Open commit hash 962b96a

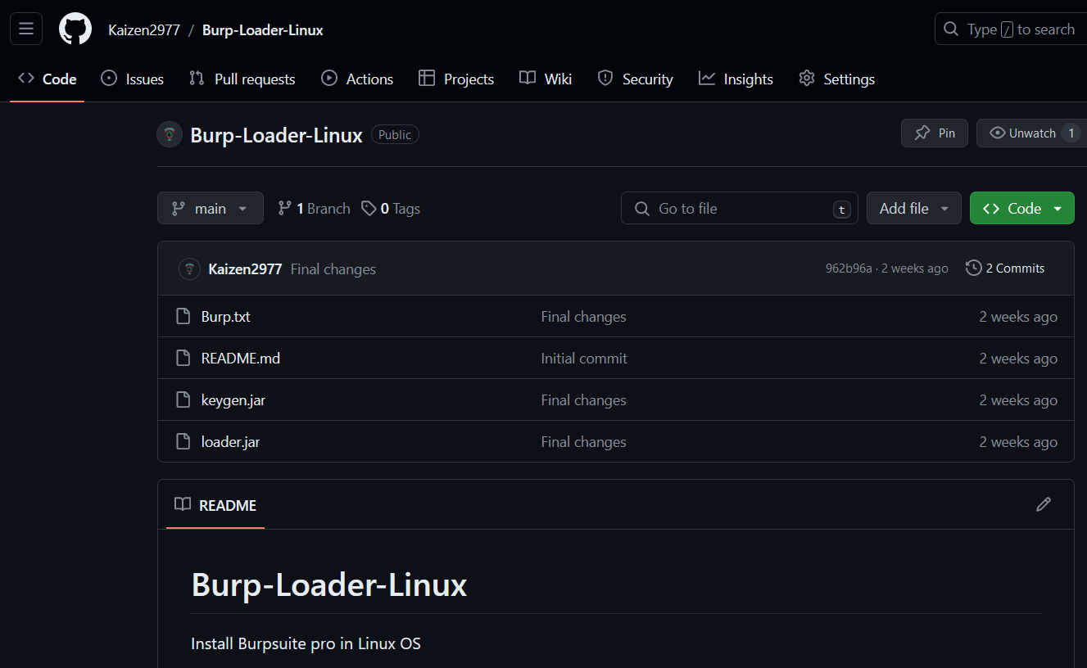point(849,269)
